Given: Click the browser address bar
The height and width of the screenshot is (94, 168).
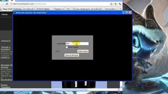Looking at the screenshot, I should coord(60,4).
